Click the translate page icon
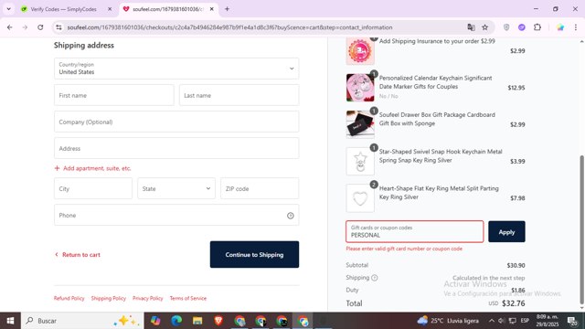585x329 pixels. click(x=471, y=27)
